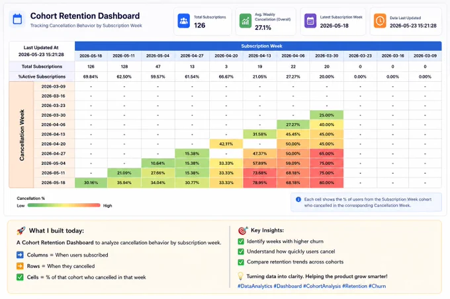Viewport: 450px width, 299px height.
Task: Toggle the checkbox for Compare retention trends across cohorts
Action: pos(241,262)
